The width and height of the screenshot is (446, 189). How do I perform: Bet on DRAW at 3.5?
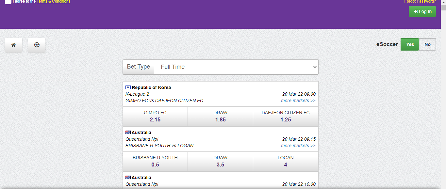tap(221, 162)
